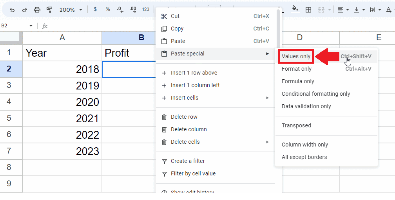
Task: Choose Formula only paste option
Action: pos(326,81)
